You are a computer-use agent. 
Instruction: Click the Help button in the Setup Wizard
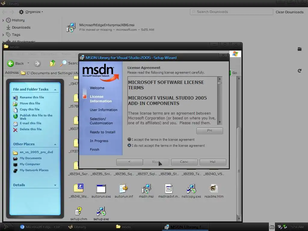point(213,162)
